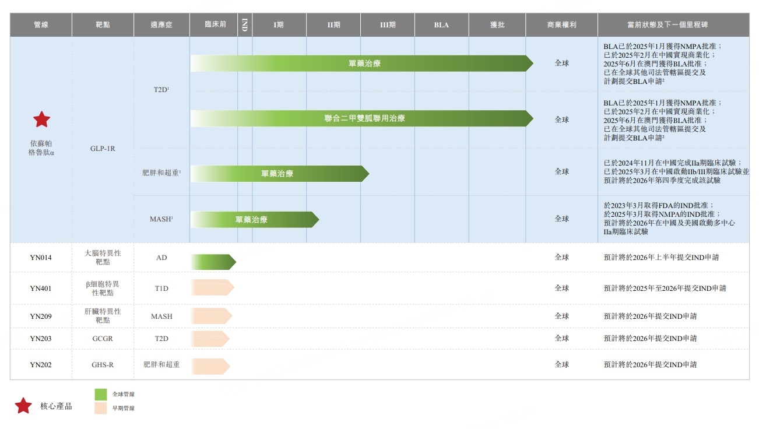This screenshot has height=429, width=759.
Task: Click the red star beside 核心產品 legend
Action: (x=23, y=406)
